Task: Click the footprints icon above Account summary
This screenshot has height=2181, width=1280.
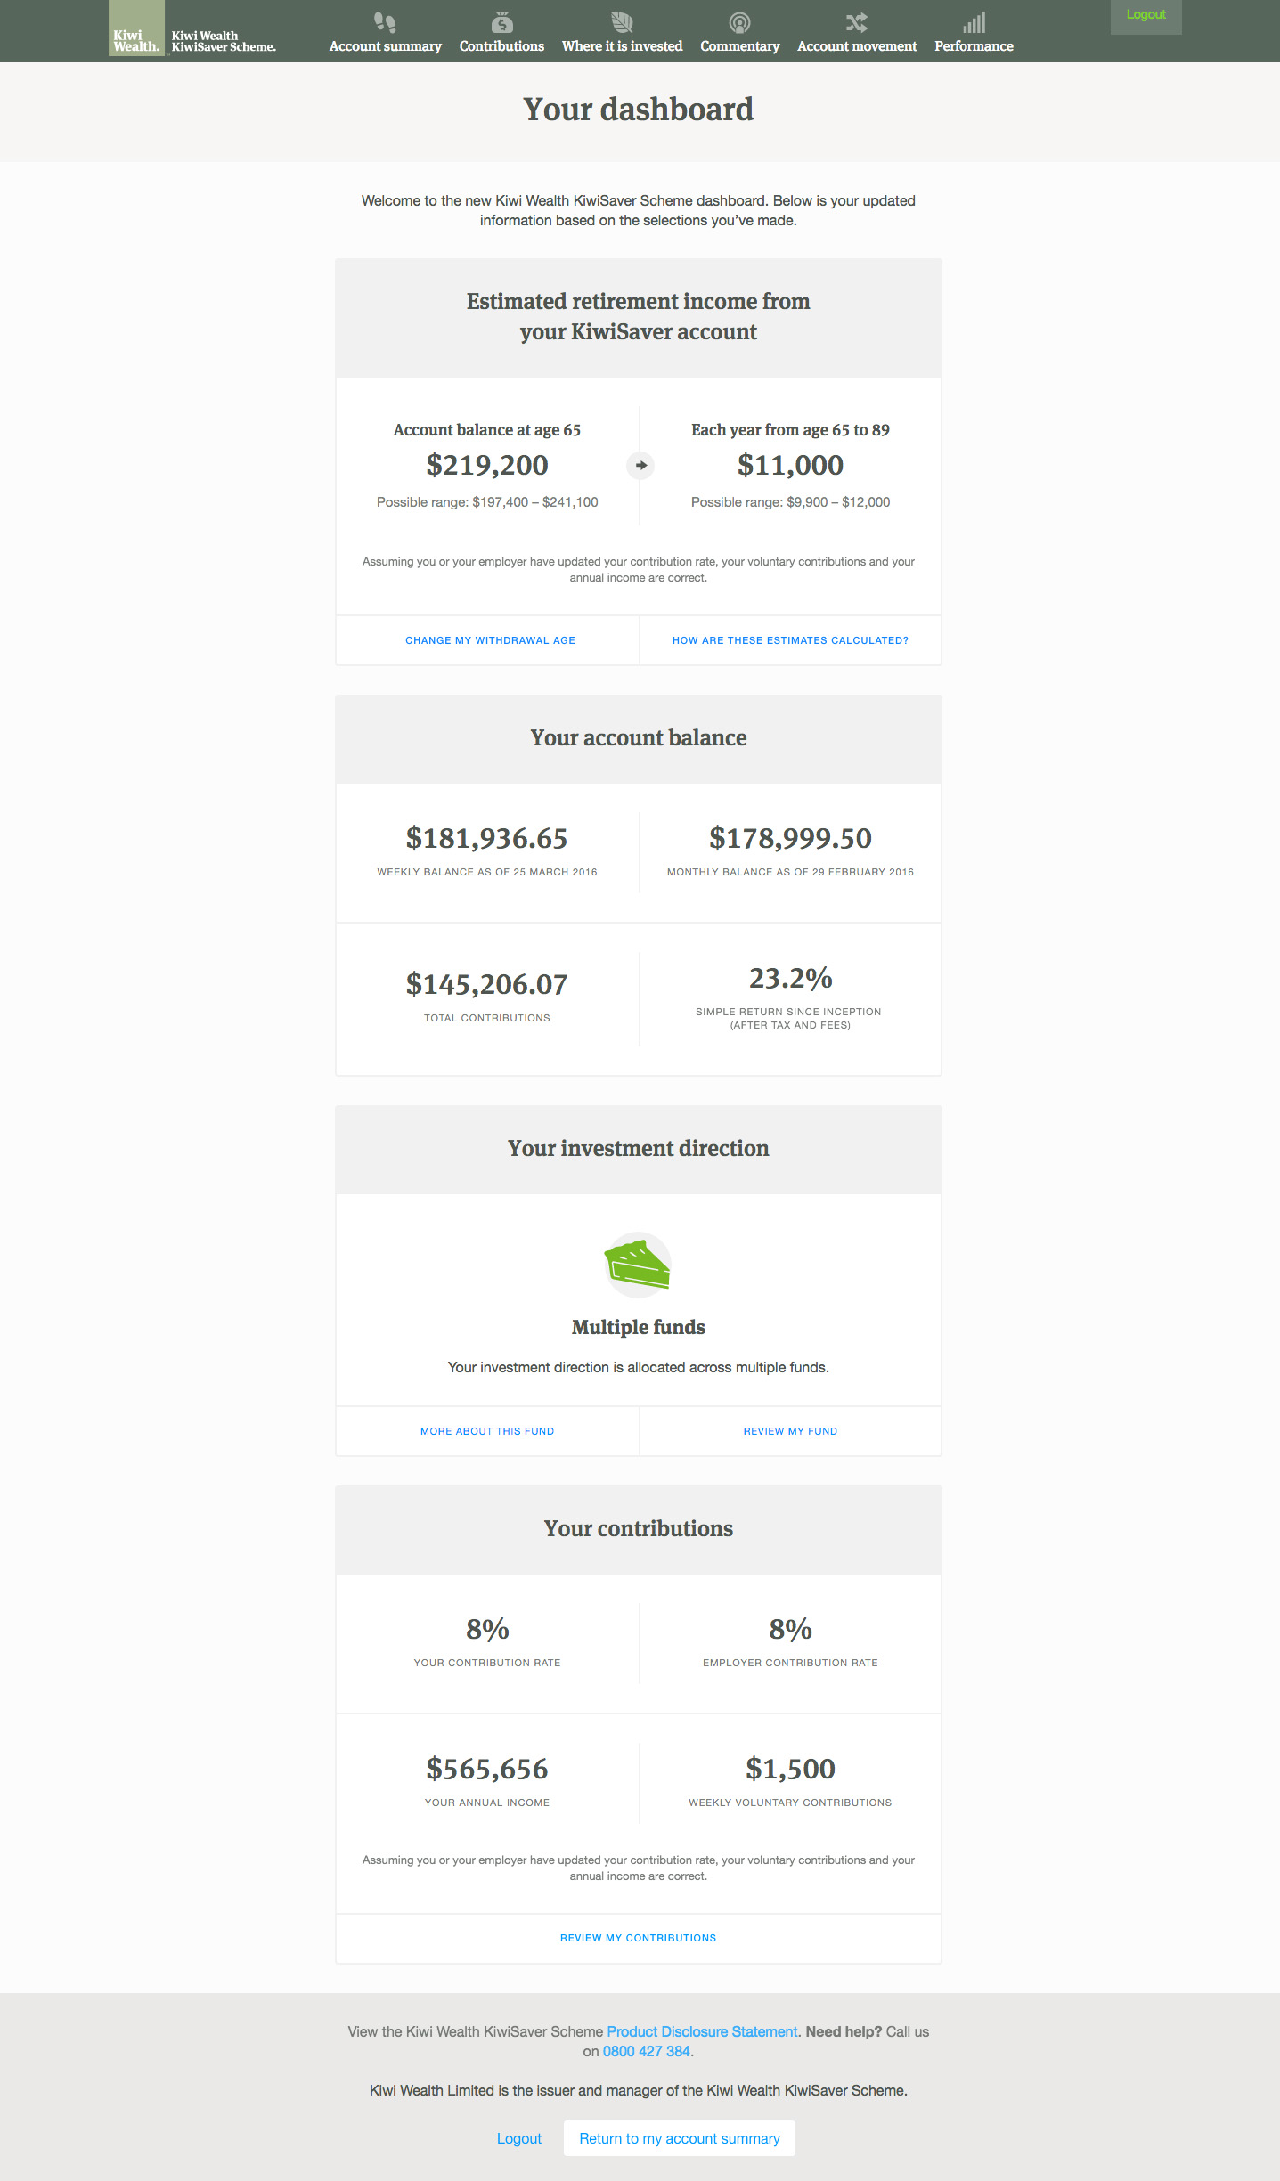Action: (x=385, y=22)
